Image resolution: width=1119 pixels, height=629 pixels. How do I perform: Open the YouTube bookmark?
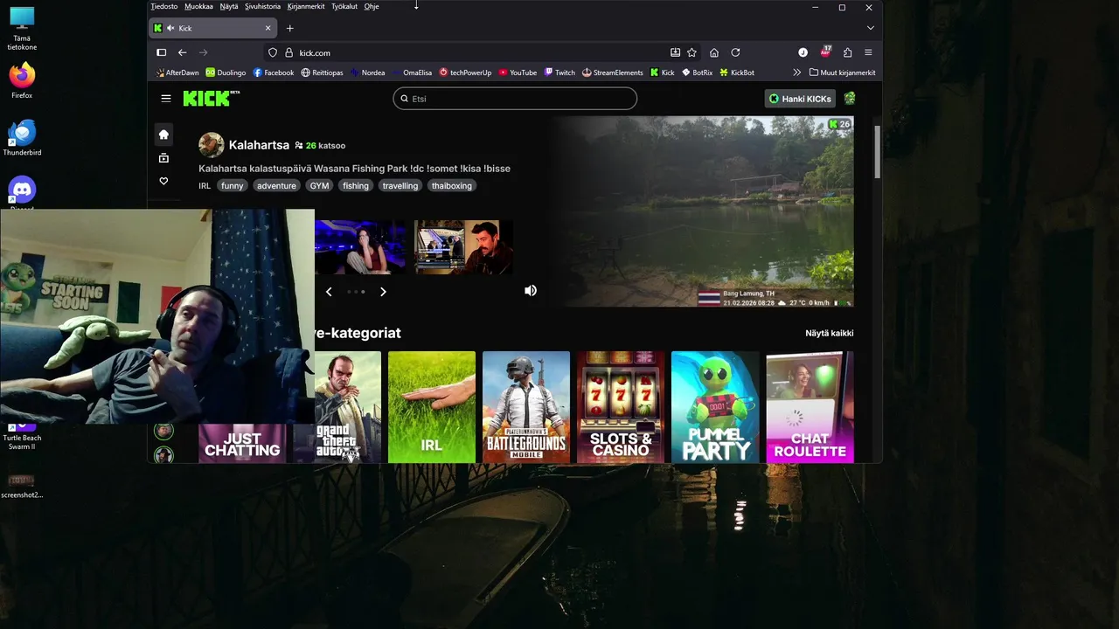(x=518, y=73)
